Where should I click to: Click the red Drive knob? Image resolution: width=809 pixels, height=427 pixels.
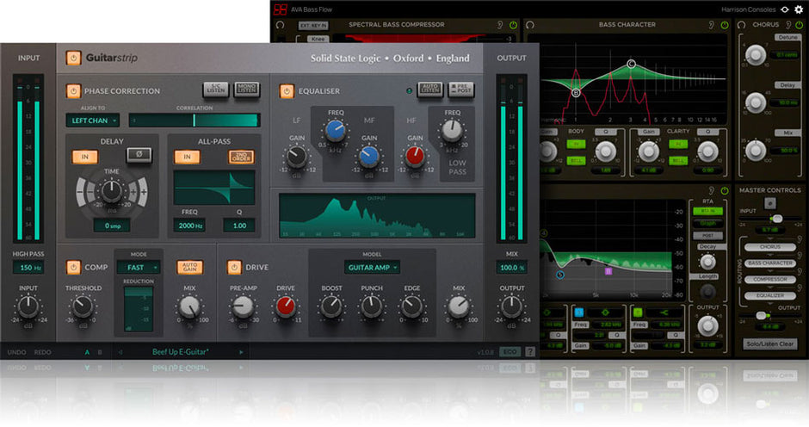click(x=286, y=306)
